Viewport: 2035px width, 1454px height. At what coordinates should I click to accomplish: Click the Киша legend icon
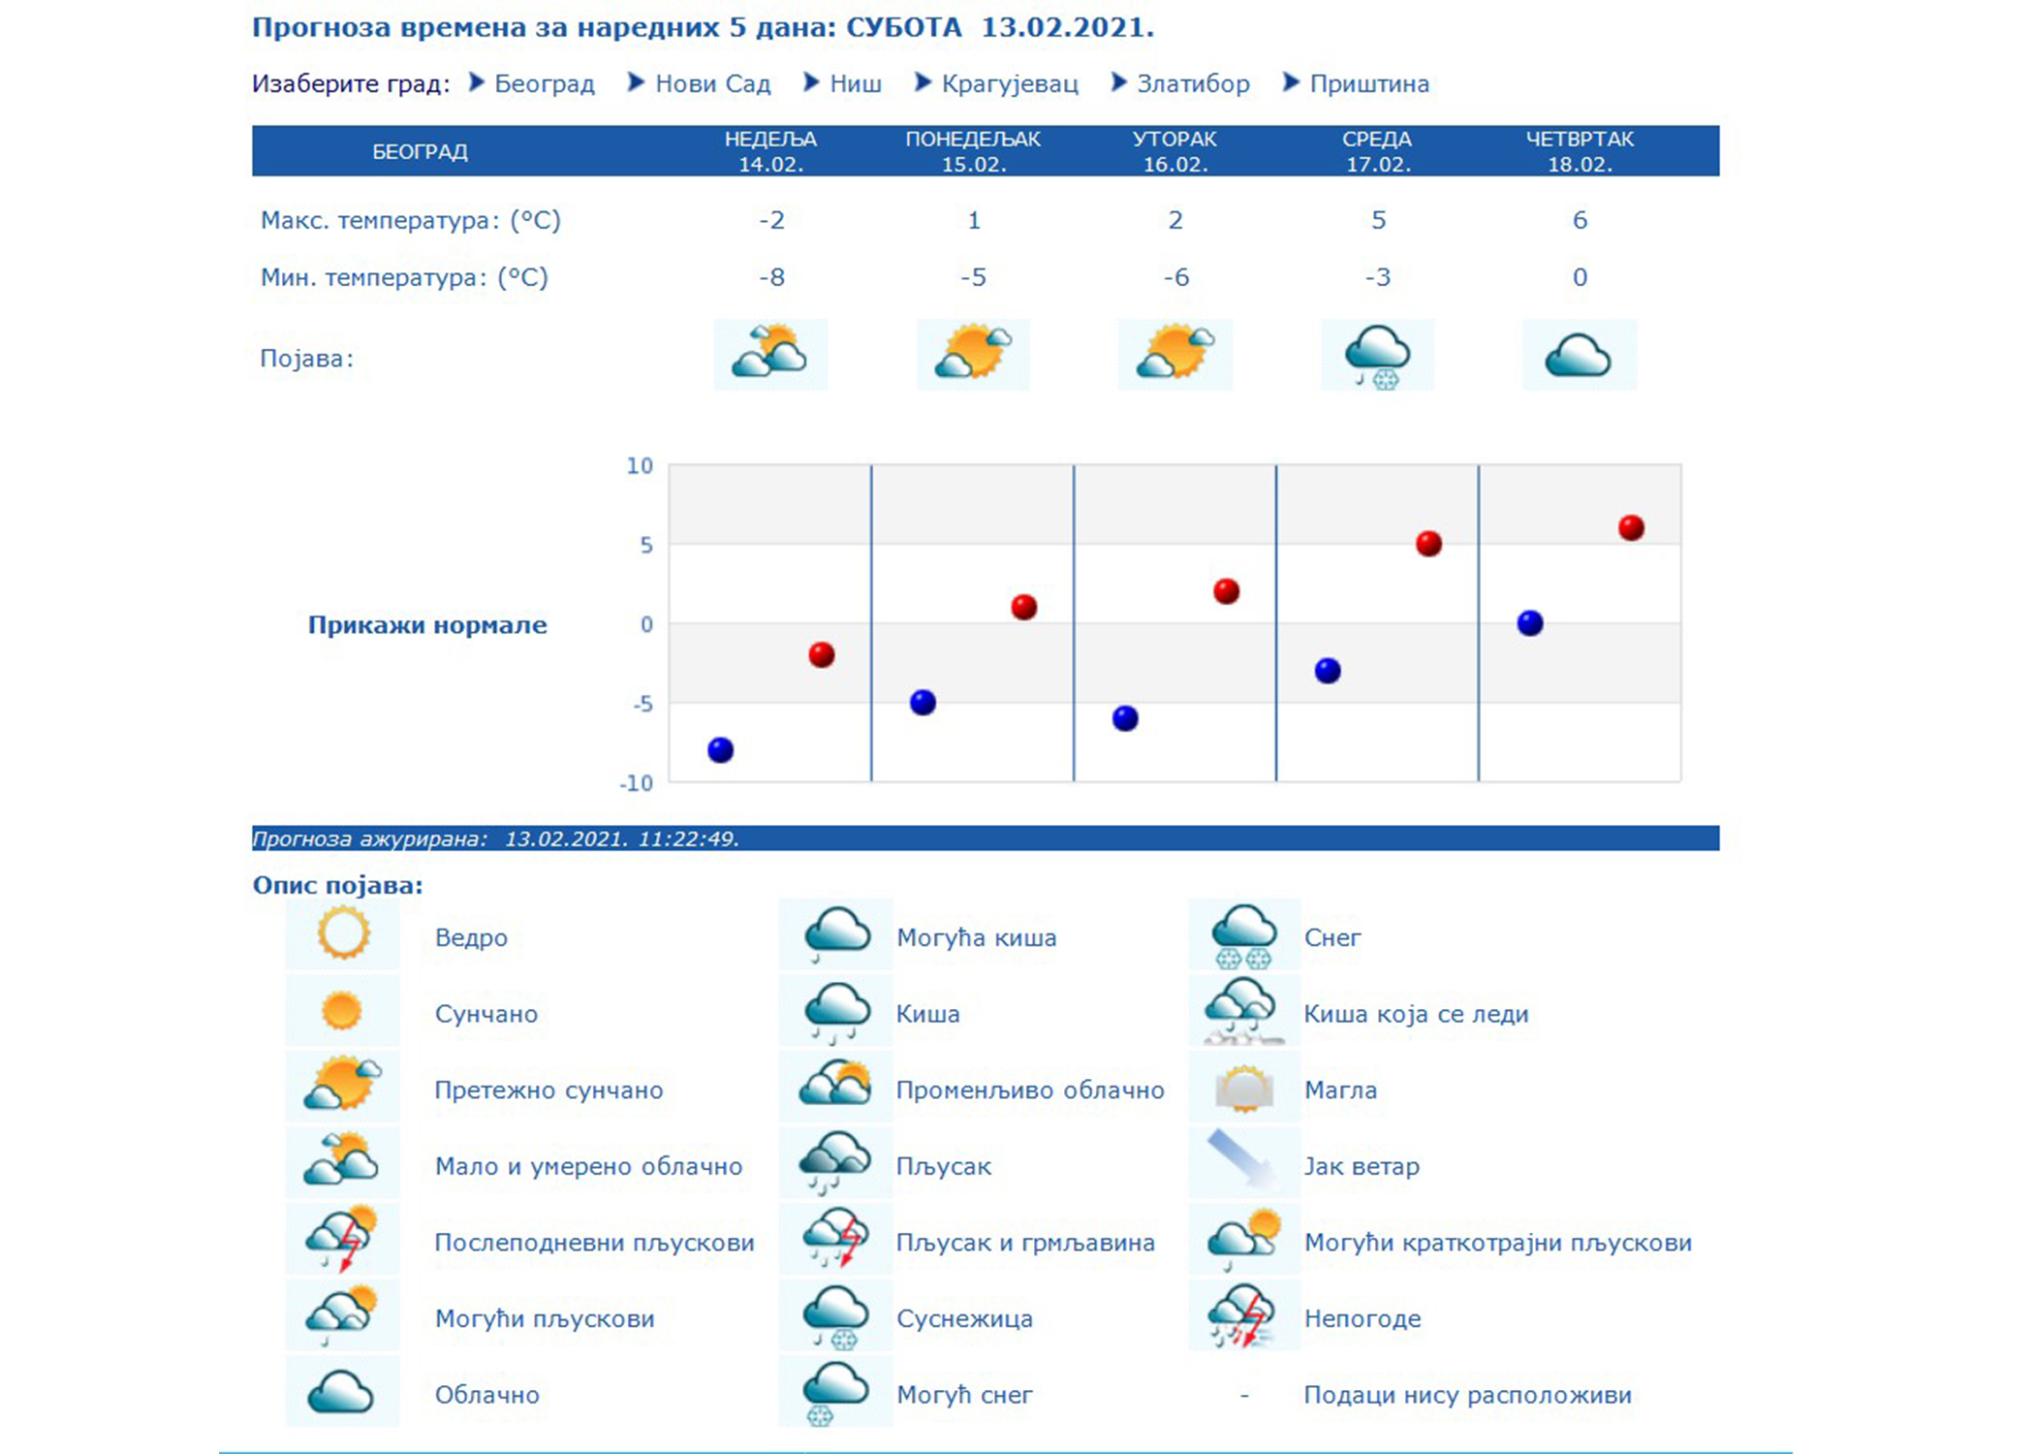[835, 1011]
